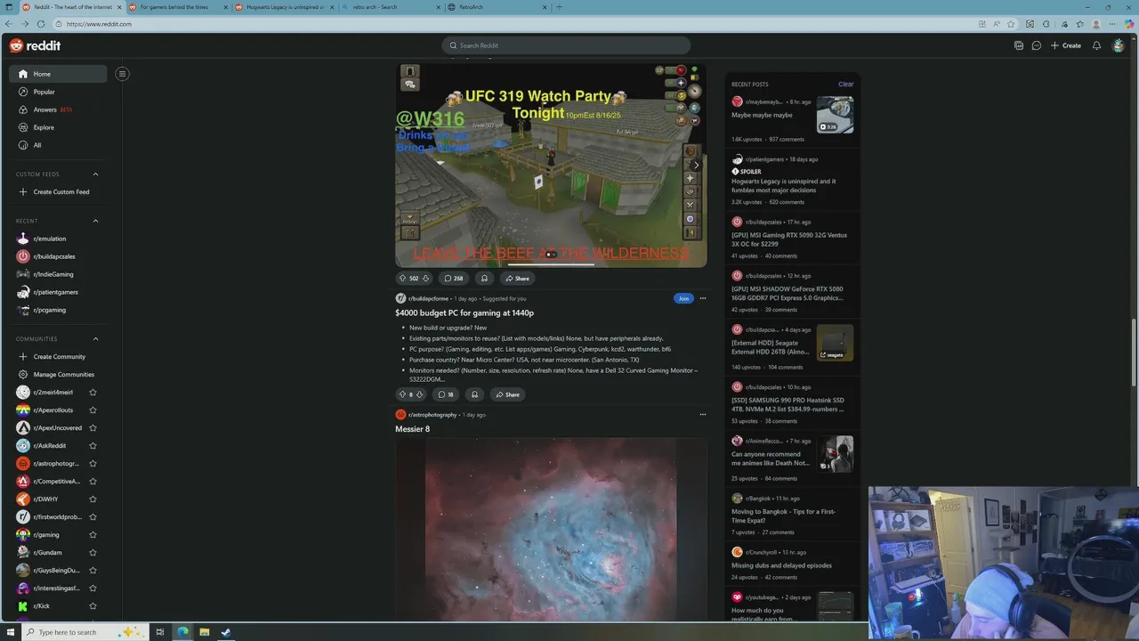Switch to 'retro arch - Search' tab
The image size is (1139, 641).
(390, 7)
